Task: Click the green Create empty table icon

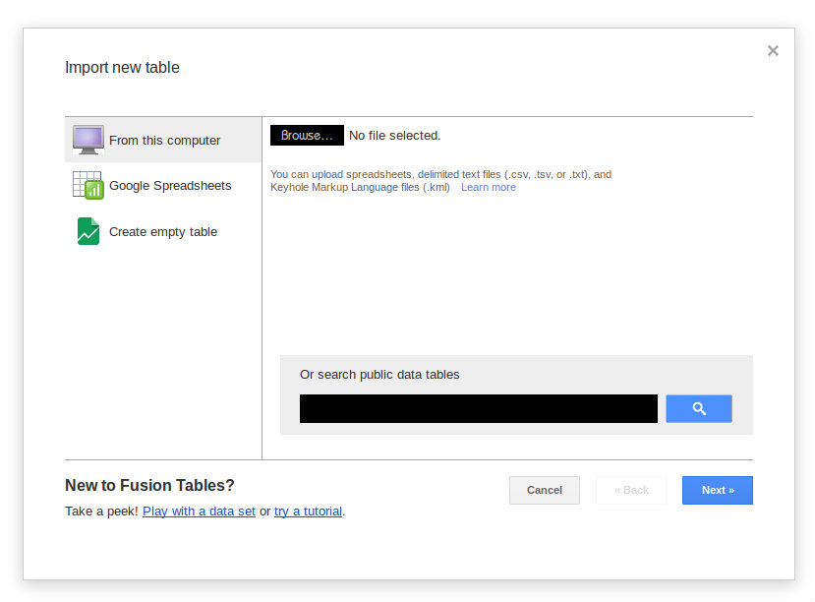Action: 87,231
